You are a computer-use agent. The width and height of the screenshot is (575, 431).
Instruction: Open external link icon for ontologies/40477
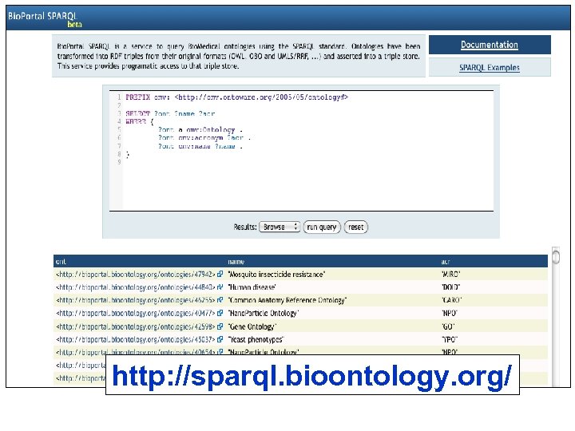point(220,313)
